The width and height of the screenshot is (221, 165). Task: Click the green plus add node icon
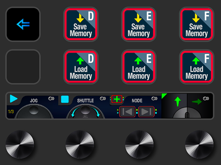[x=117, y=99]
